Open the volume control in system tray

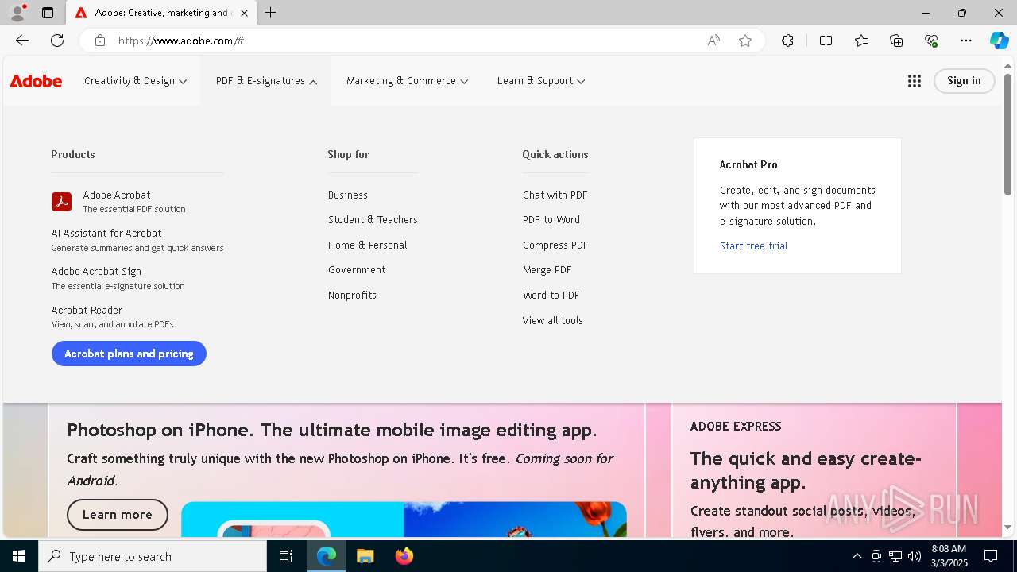(x=915, y=556)
